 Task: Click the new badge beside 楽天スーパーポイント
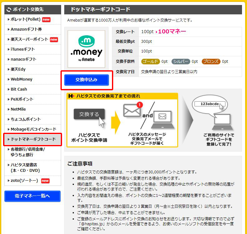(x=54, y=39)
